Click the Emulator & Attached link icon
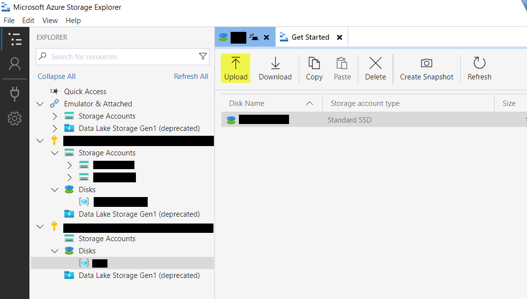This screenshot has height=299, width=527. coord(54,104)
